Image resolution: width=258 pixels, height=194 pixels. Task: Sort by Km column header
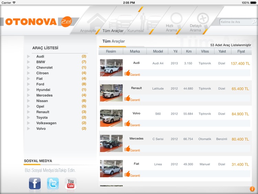189,51
